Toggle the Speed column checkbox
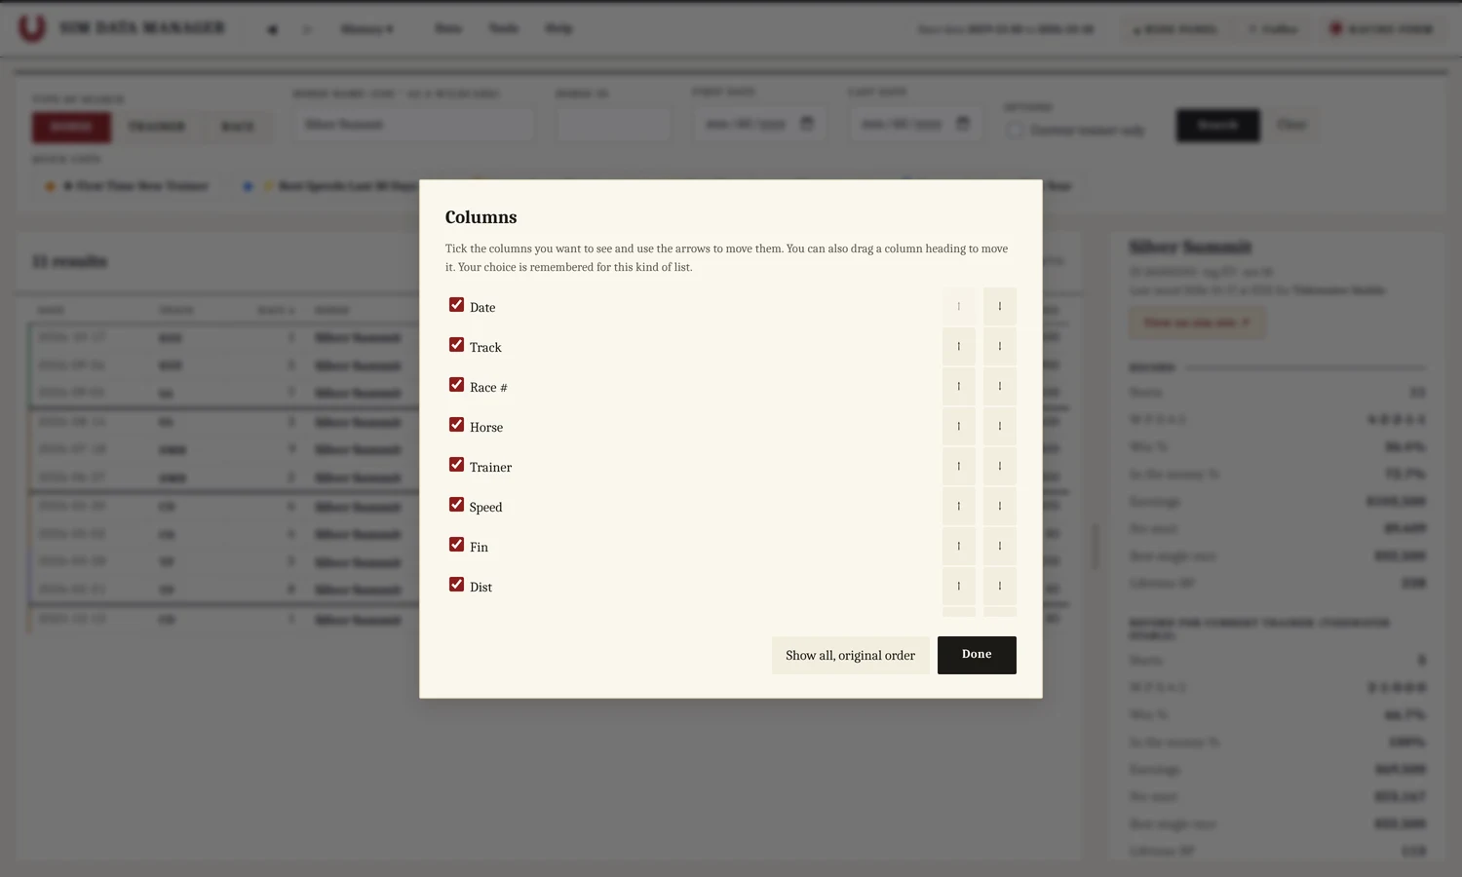The image size is (1462, 877). [x=456, y=505]
